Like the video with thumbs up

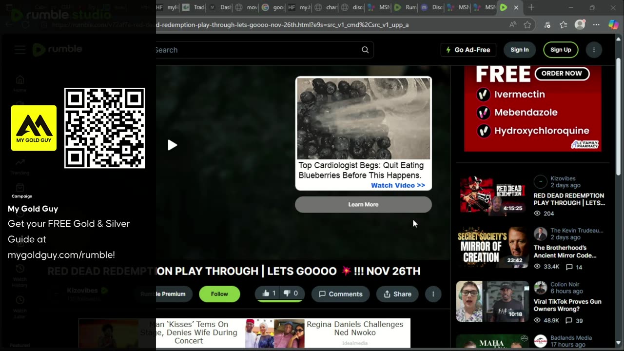pos(269,293)
